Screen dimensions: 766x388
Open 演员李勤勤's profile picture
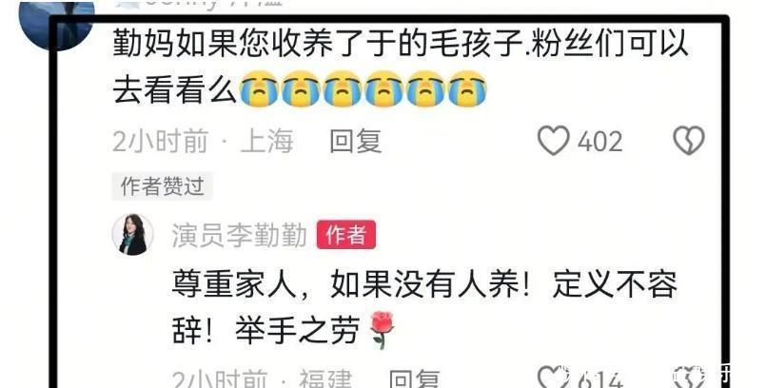pos(132,235)
